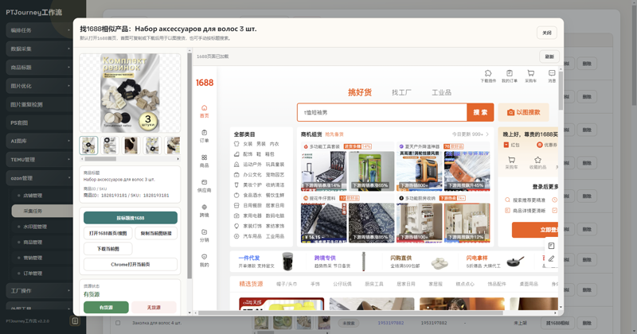Open the 闪电拿样 promo card

[495, 262]
